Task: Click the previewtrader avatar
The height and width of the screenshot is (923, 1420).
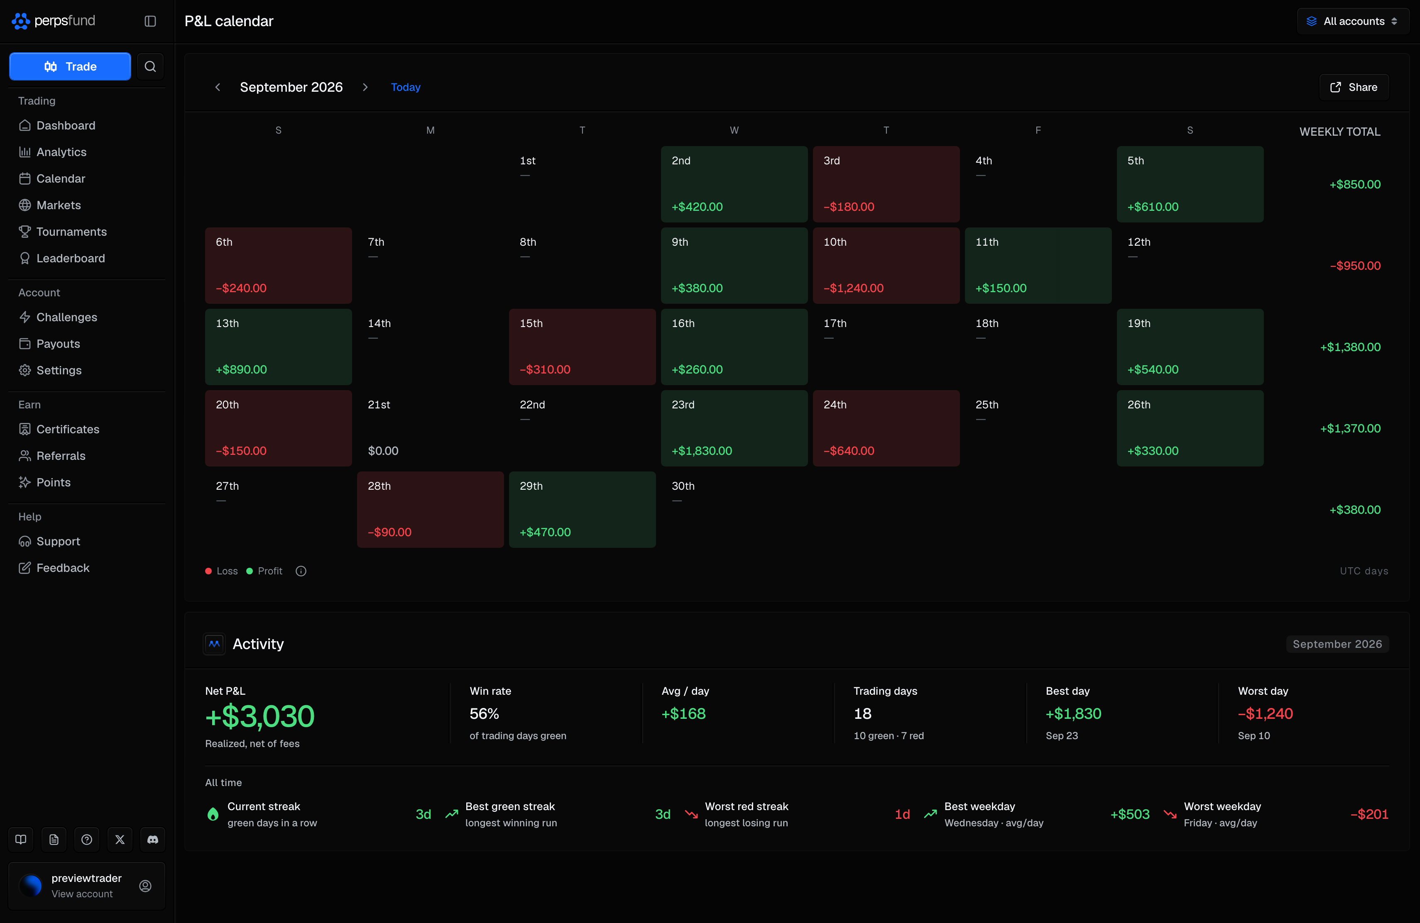Action: [x=31, y=886]
